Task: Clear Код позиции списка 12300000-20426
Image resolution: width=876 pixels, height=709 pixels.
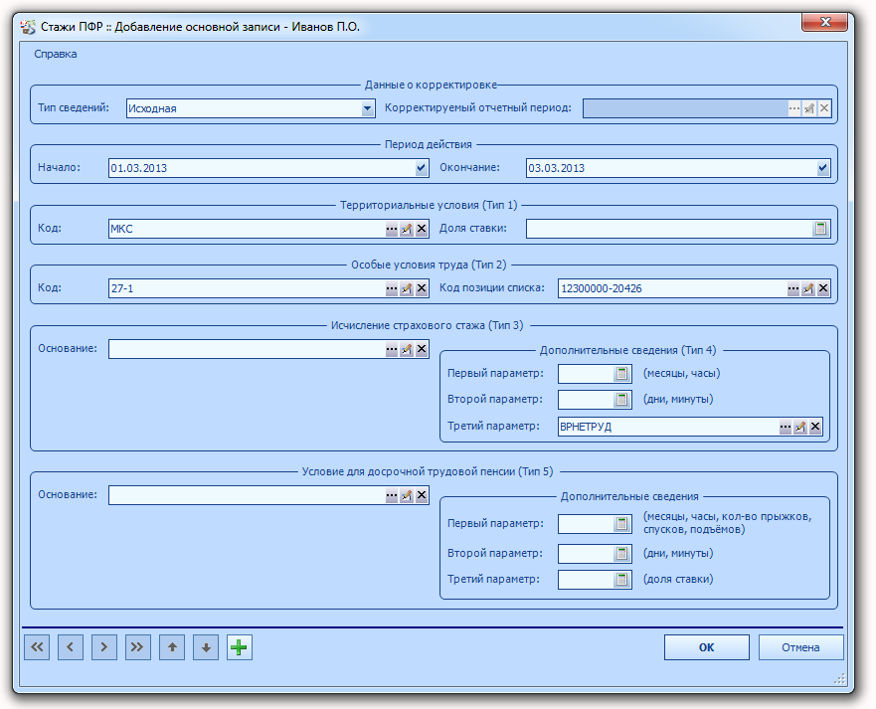Action: [823, 288]
